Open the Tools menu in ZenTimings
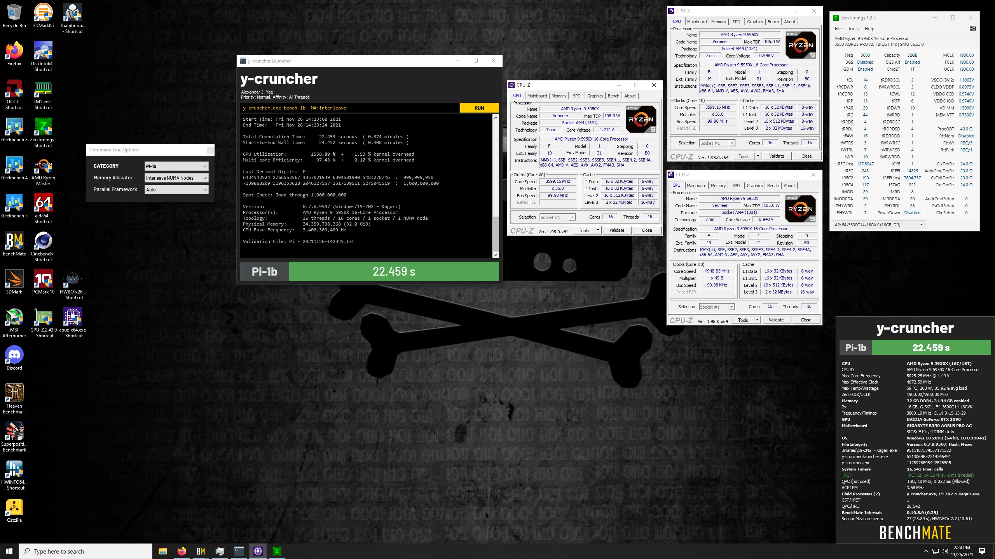The width and height of the screenshot is (995, 559). coord(853,28)
